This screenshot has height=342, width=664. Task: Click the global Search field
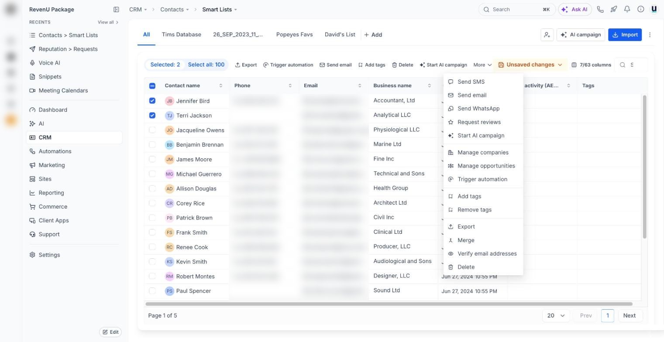(517, 9)
